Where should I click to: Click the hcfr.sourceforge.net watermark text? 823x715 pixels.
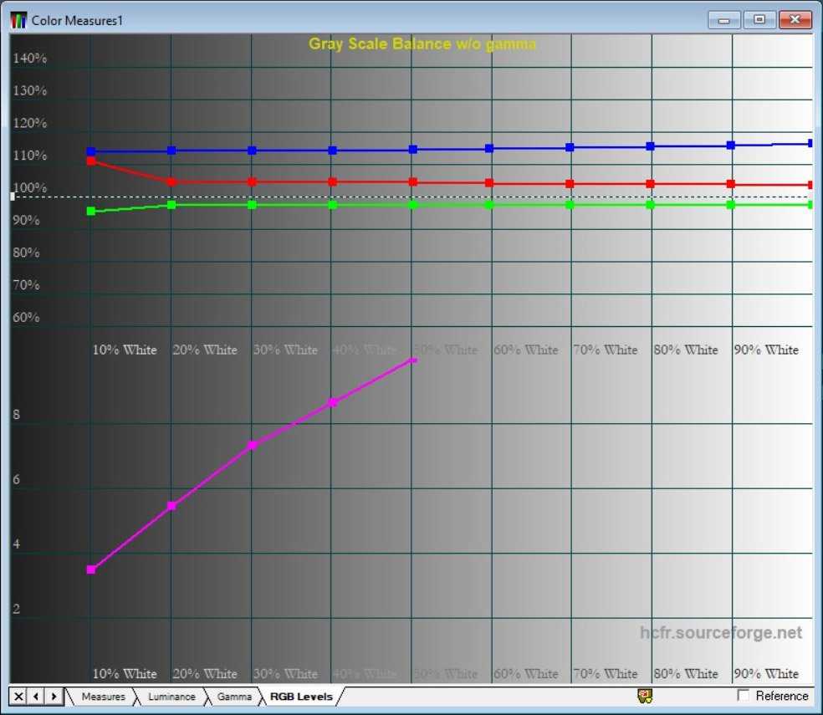click(x=720, y=633)
